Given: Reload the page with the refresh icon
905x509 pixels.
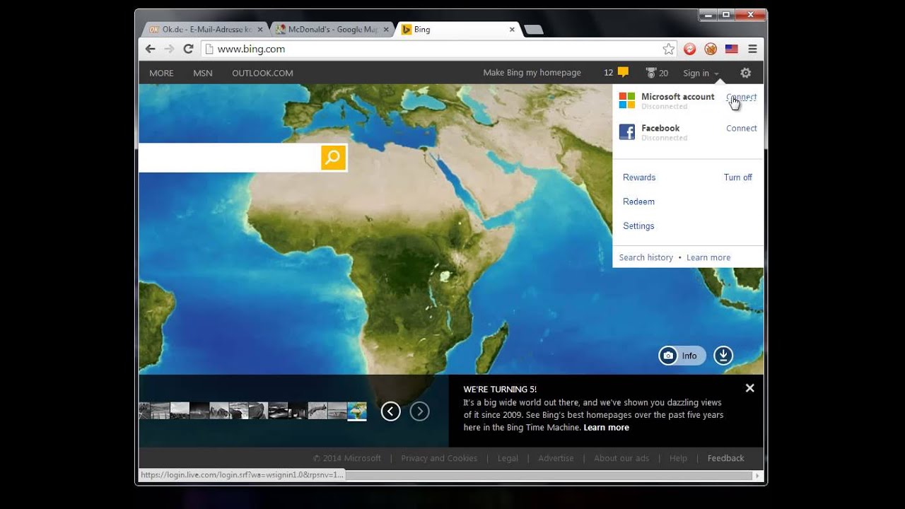Looking at the screenshot, I should click(188, 49).
